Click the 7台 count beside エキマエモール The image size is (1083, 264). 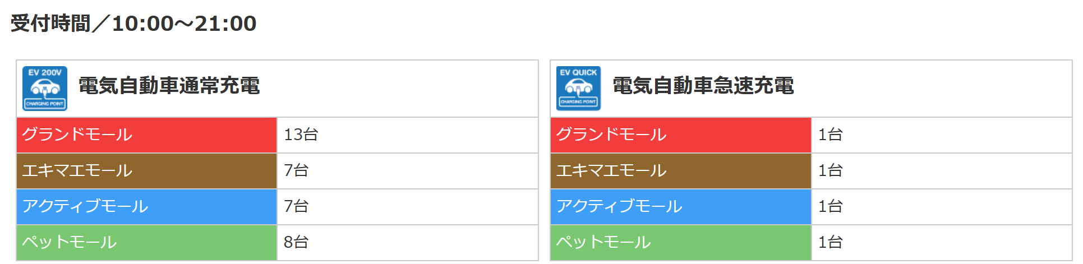pyautogui.click(x=296, y=171)
